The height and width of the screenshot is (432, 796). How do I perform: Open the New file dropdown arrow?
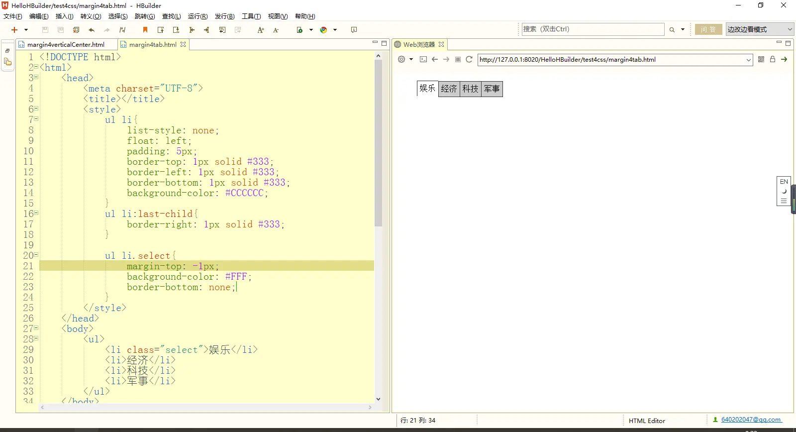click(x=26, y=30)
